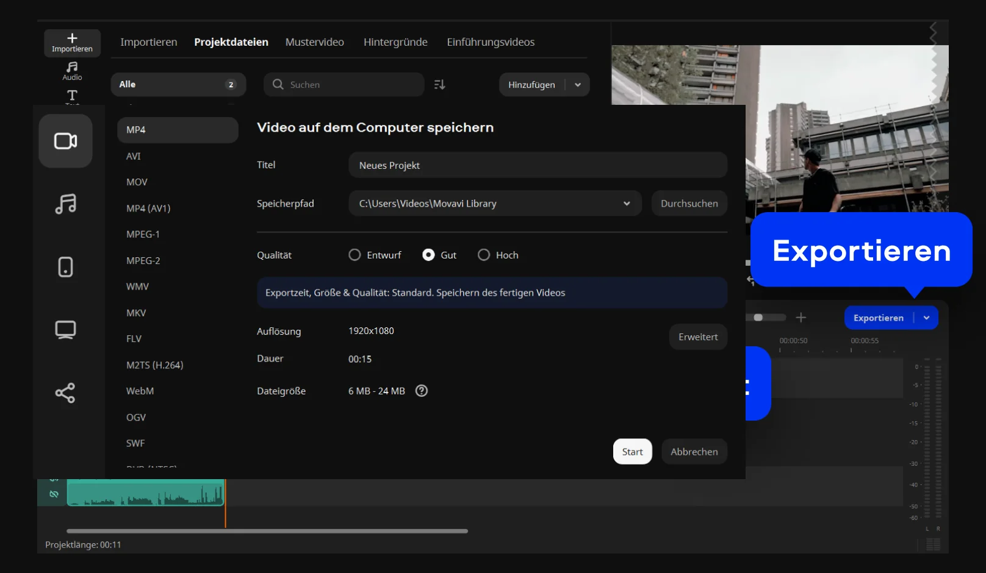The height and width of the screenshot is (573, 986).
Task: Click the Titel input field
Action: point(537,165)
